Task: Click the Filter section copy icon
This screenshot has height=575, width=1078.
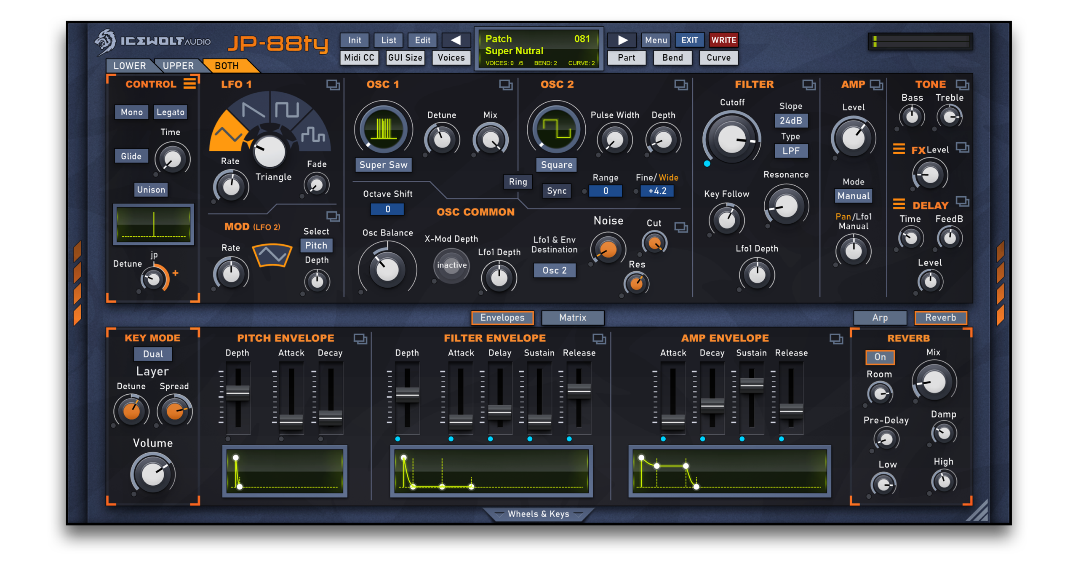Action: (x=808, y=85)
